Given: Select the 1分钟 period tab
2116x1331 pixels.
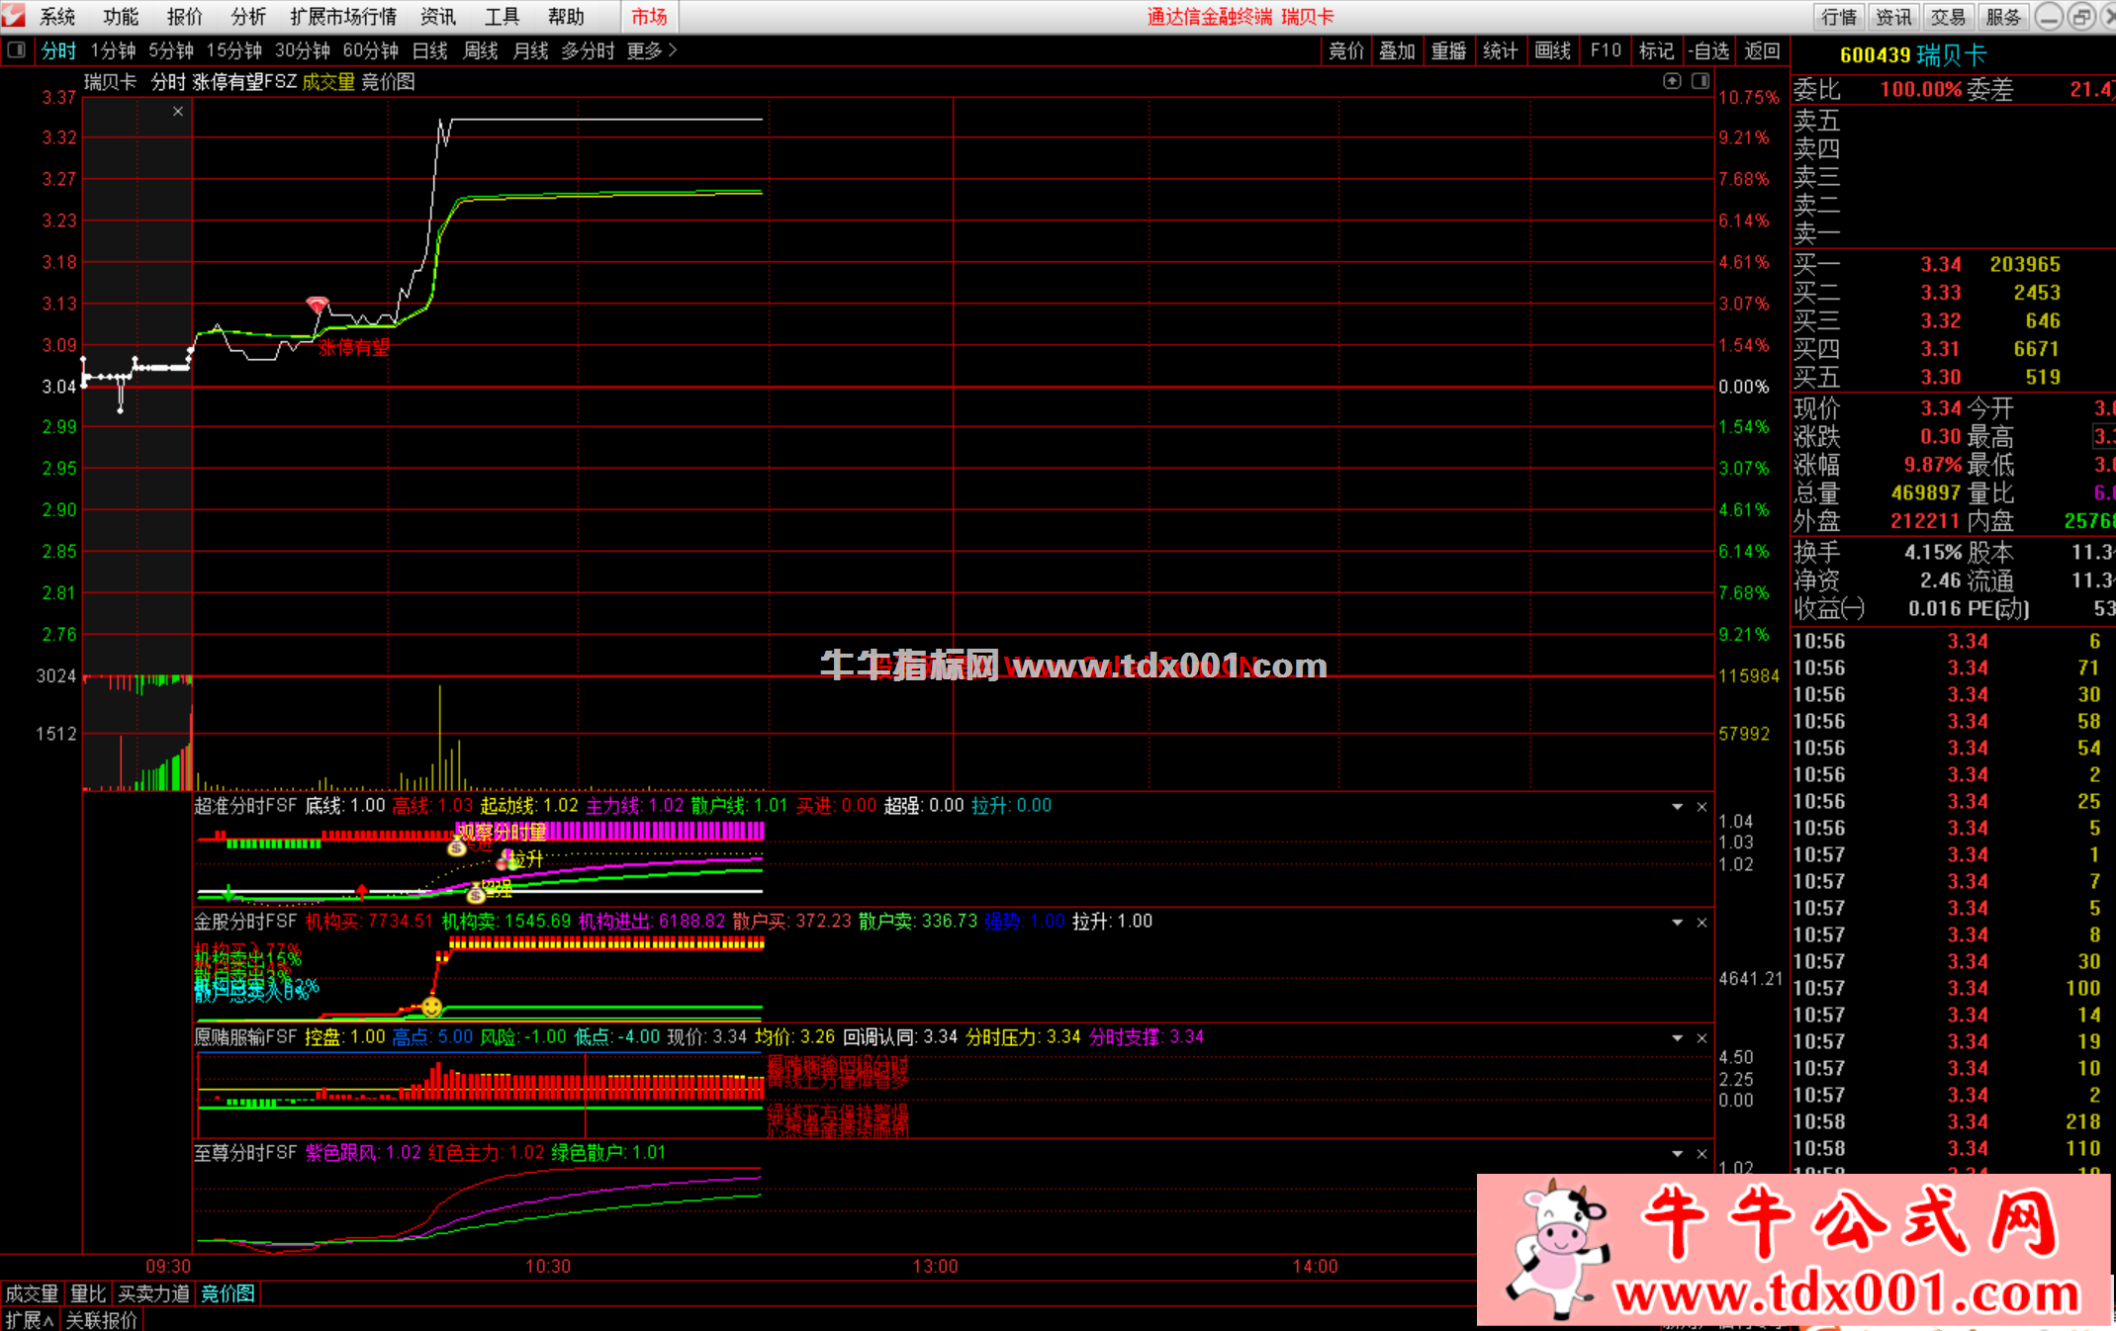Looking at the screenshot, I should (113, 50).
